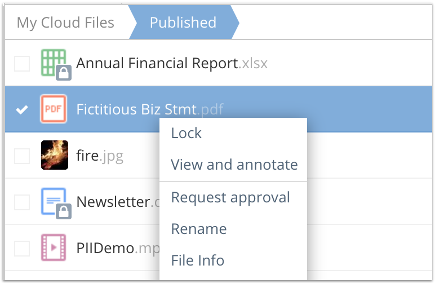Click the Annual Financial Report spreadsheet icon

[52, 61]
